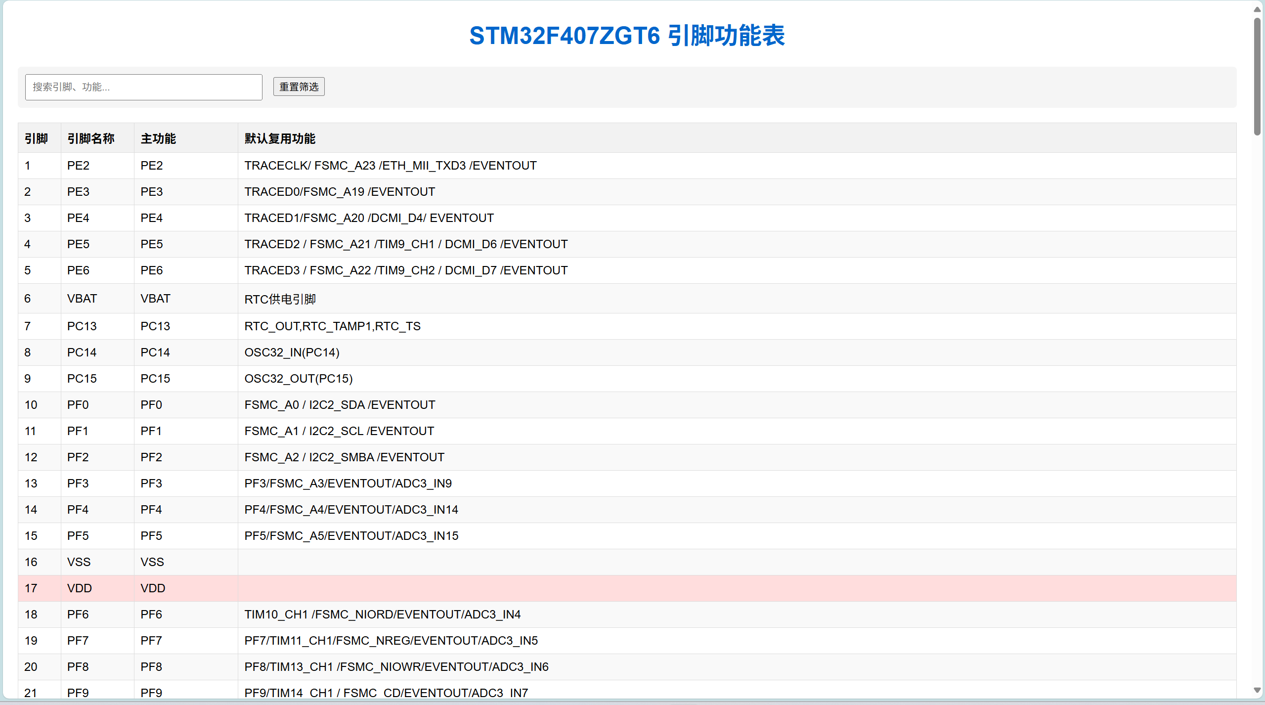Click the RTC_OUT,RTC_TAMP1,RTC_TS cell
The width and height of the screenshot is (1265, 705).
(737, 326)
